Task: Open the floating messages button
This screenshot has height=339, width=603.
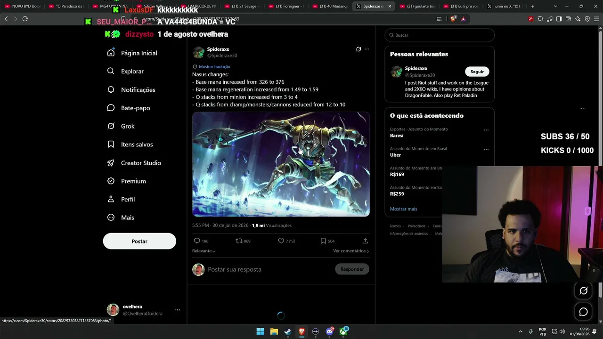Action: point(583,312)
